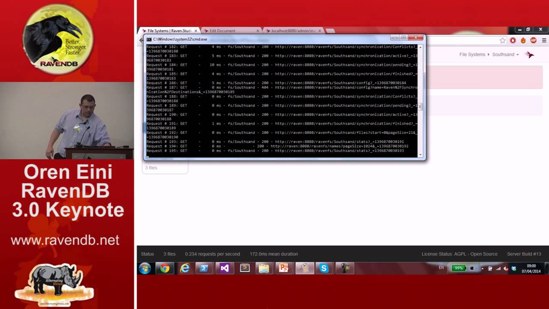Bookmark page with the star icon
The image size is (549, 309).
pyautogui.click(x=503, y=40)
